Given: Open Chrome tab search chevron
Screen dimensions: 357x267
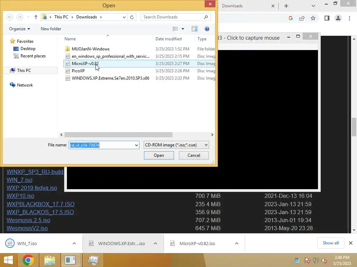Looking at the screenshot, I should click(313, 6).
